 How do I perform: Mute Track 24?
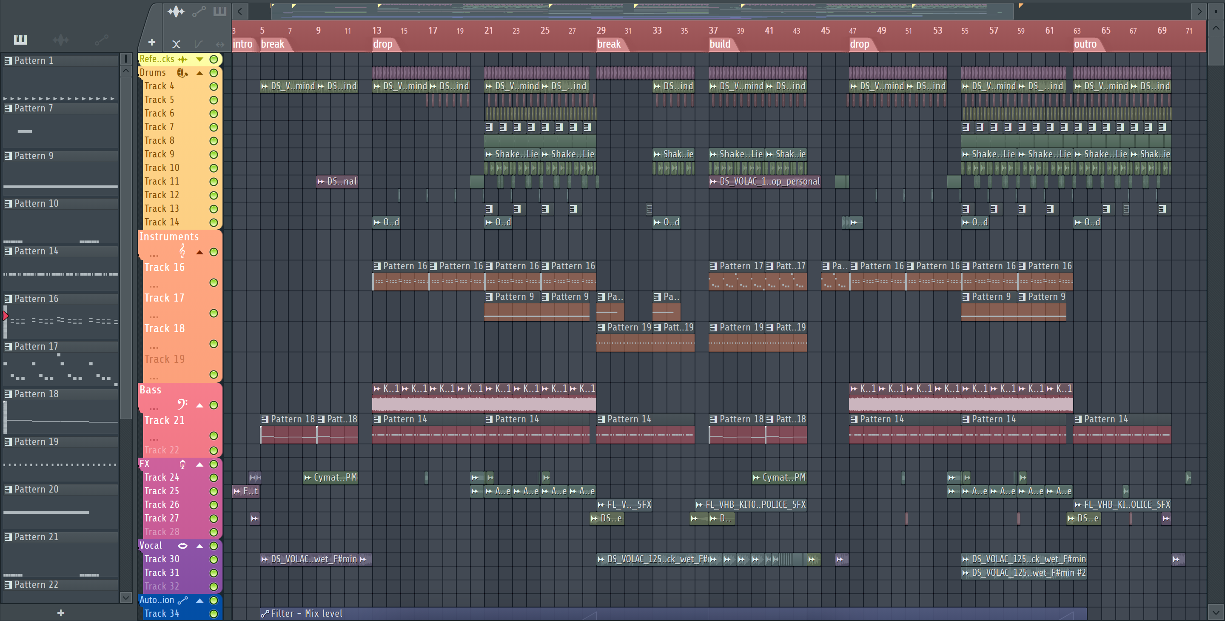tap(214, 478)
